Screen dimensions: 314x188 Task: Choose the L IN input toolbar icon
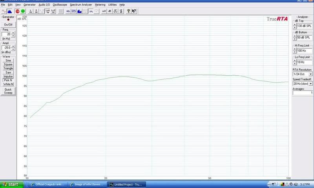(31, 11)
